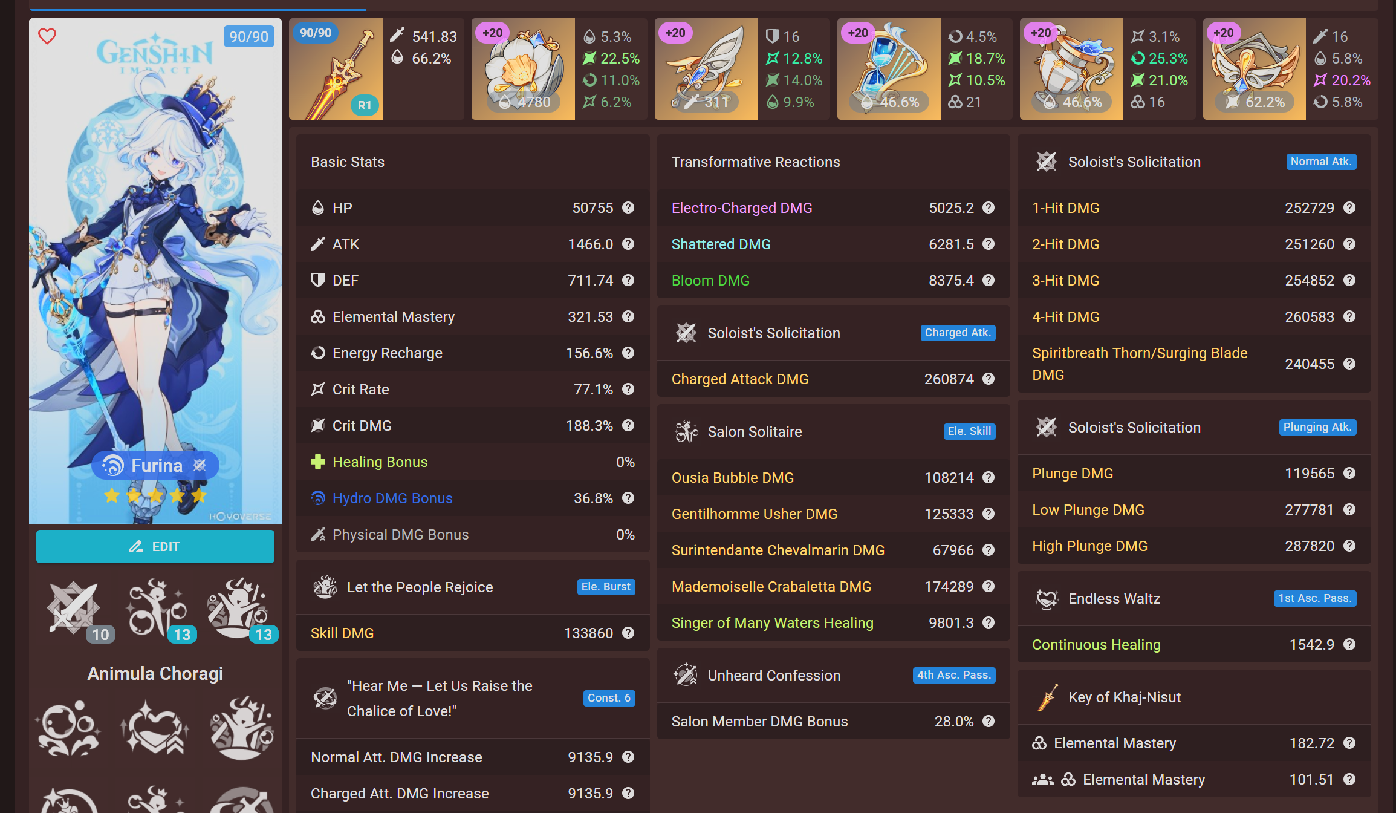This screenshot has width=1396, height=813.
Task: Open help for Charged Attack DMG
Action: [989, 379]
